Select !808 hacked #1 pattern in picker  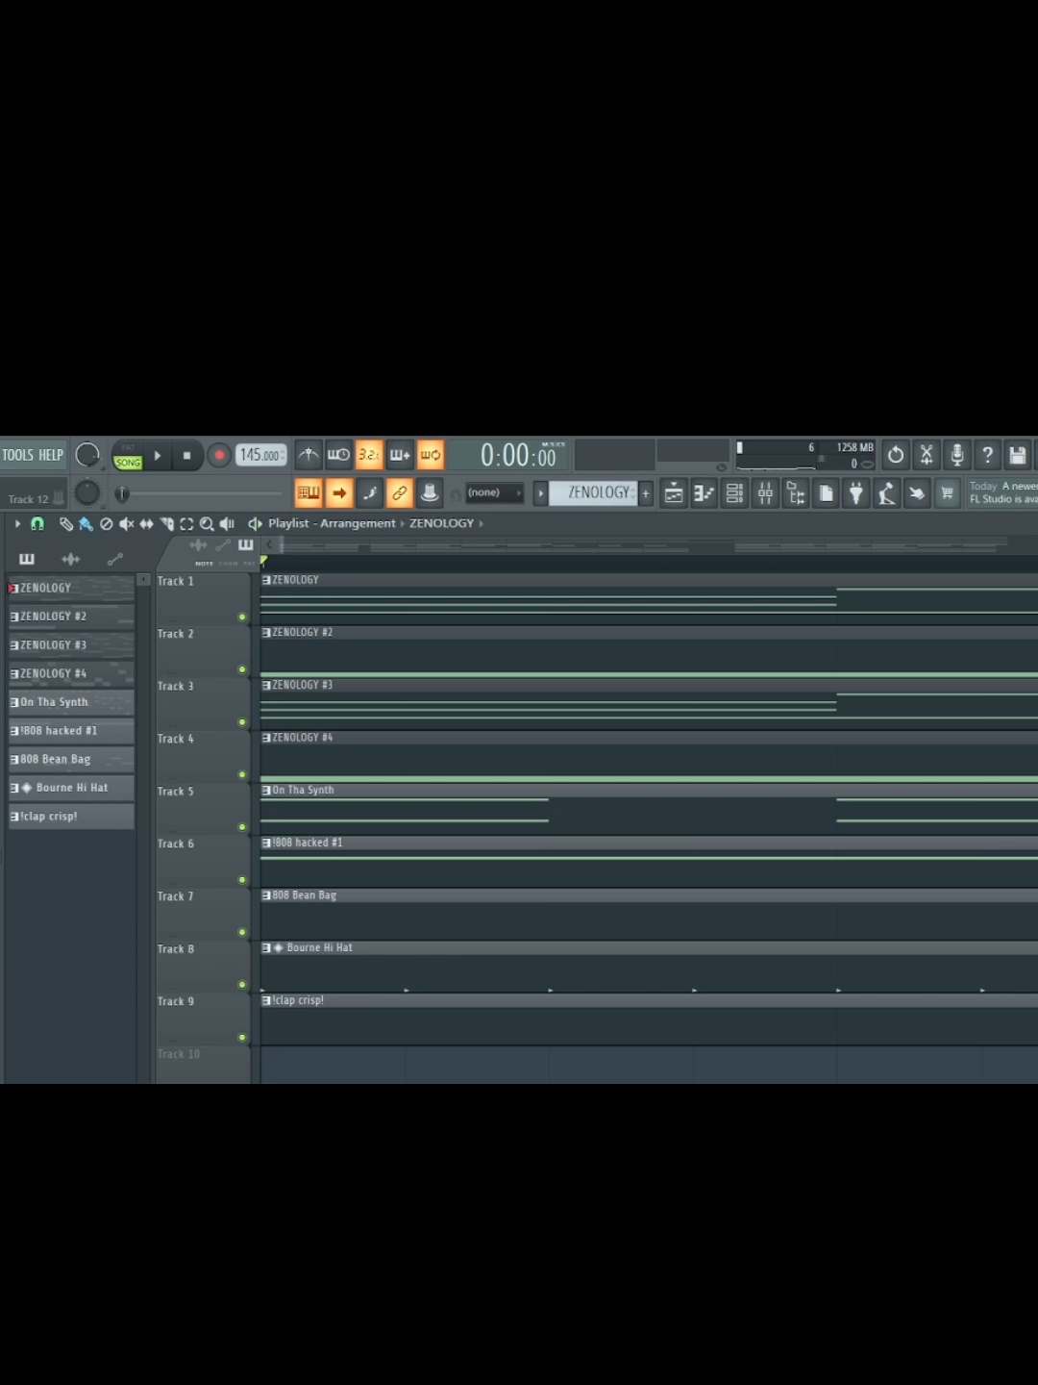(x=71, y=731)
